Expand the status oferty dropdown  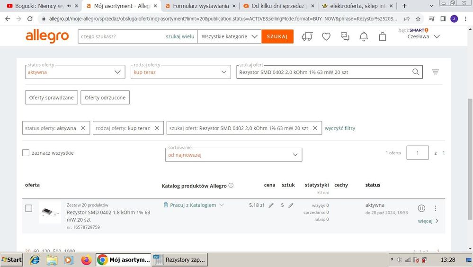coord(75,72)
